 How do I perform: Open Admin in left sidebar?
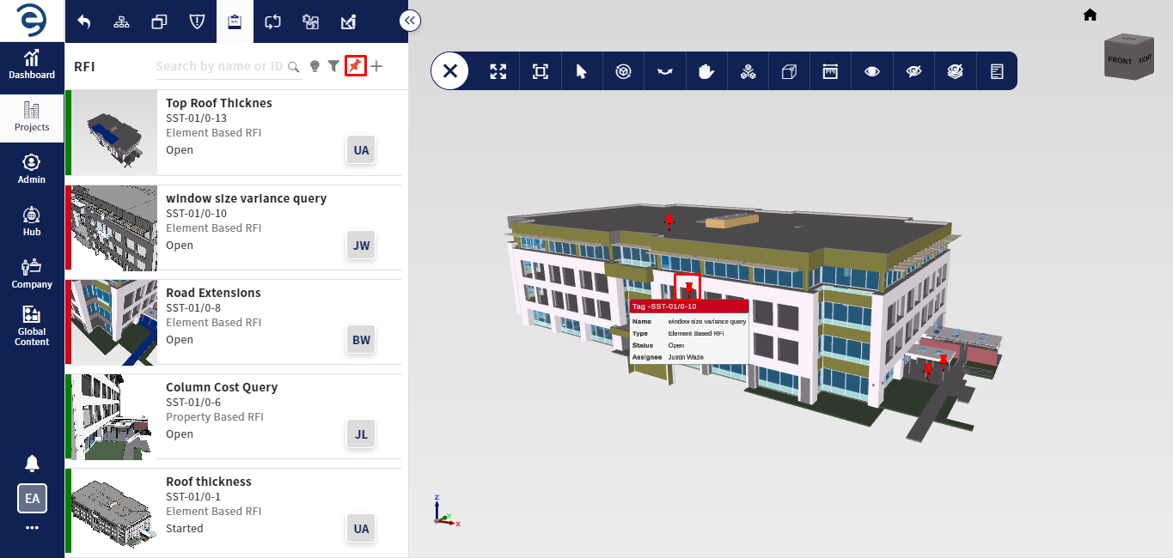coord(32,170)
